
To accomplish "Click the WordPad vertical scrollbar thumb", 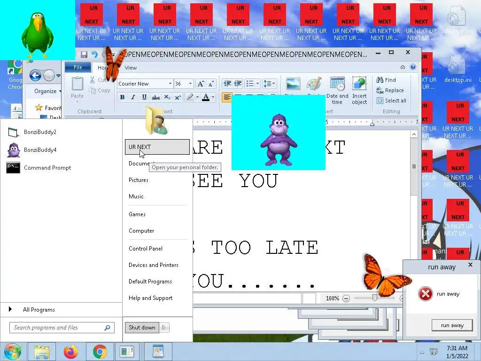I will [414, 167].
